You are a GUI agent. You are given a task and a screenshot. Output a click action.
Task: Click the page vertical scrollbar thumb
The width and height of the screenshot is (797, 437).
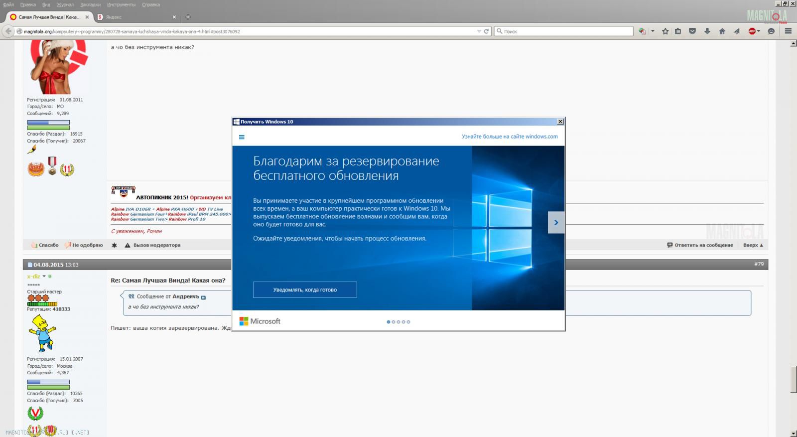point(793,380)
